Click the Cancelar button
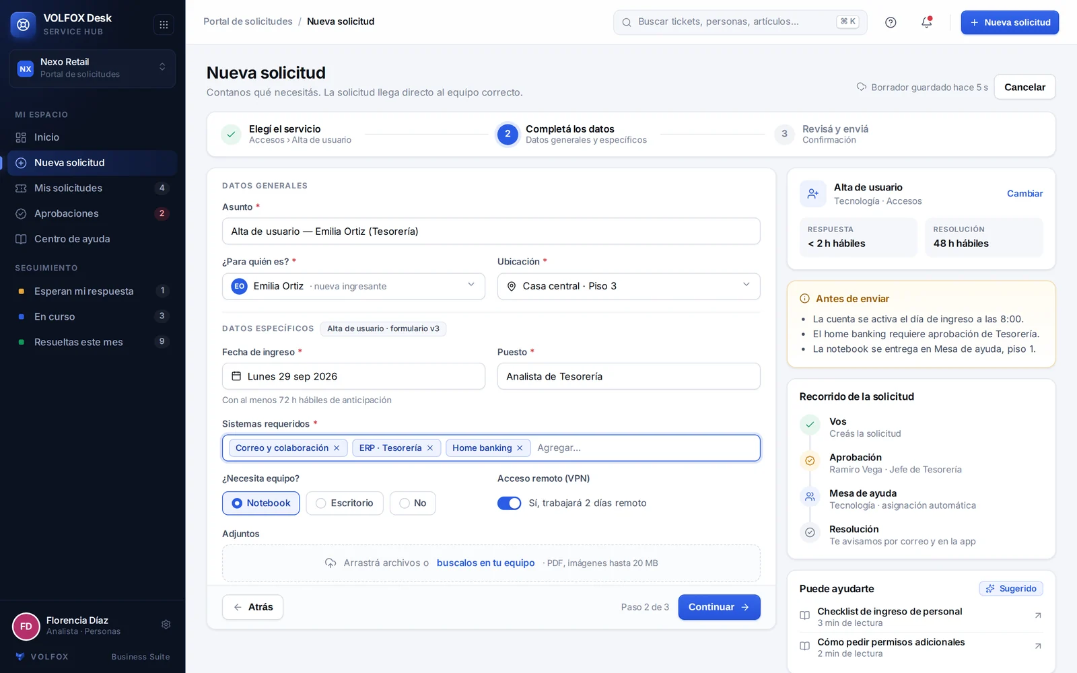The width and height of the screenshot is (1077, 673). [1024, 87]
